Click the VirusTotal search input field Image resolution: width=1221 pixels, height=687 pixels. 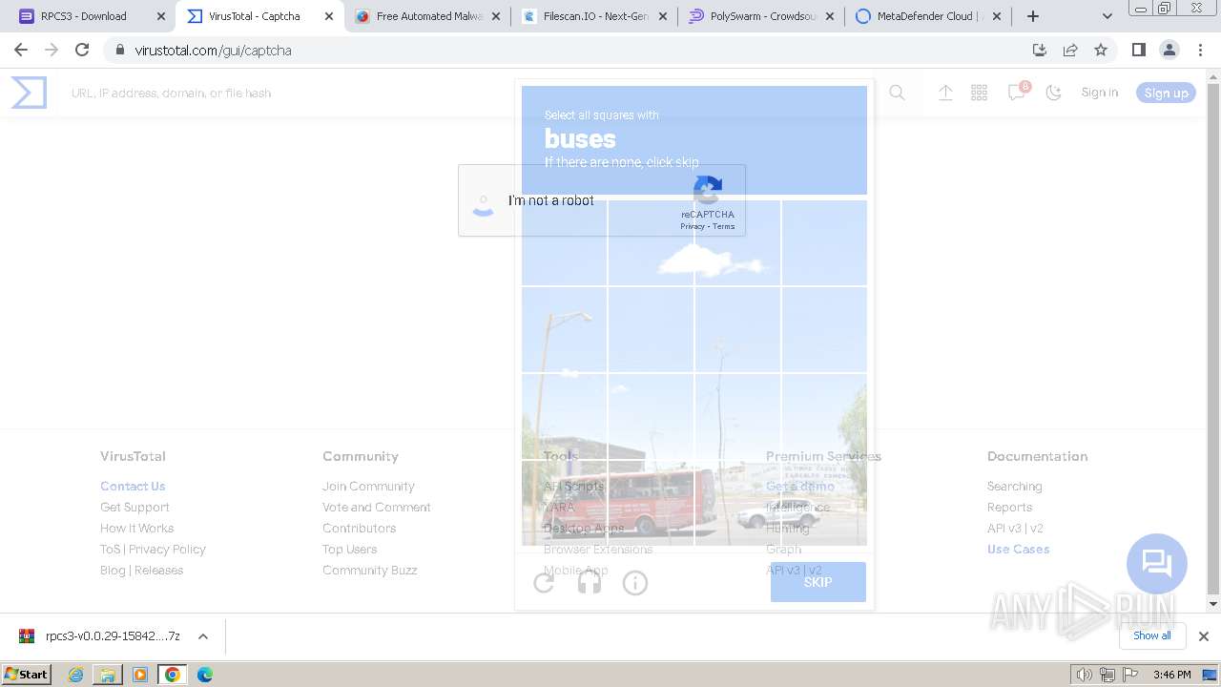click(467, 93)
